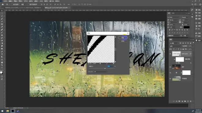Select the Pen tool

pos(2,51)
